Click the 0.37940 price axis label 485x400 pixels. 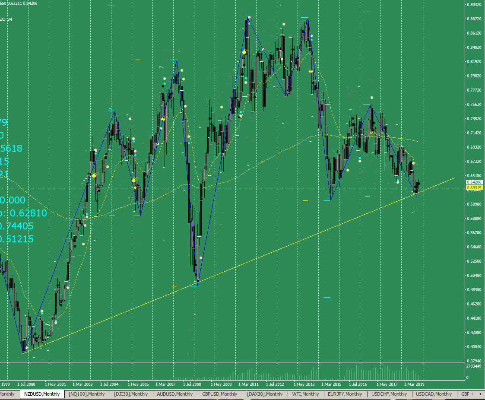(x=474, y=361)
